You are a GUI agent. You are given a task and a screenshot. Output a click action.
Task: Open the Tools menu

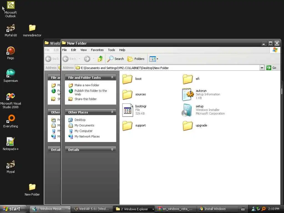[x=111, y=50]
